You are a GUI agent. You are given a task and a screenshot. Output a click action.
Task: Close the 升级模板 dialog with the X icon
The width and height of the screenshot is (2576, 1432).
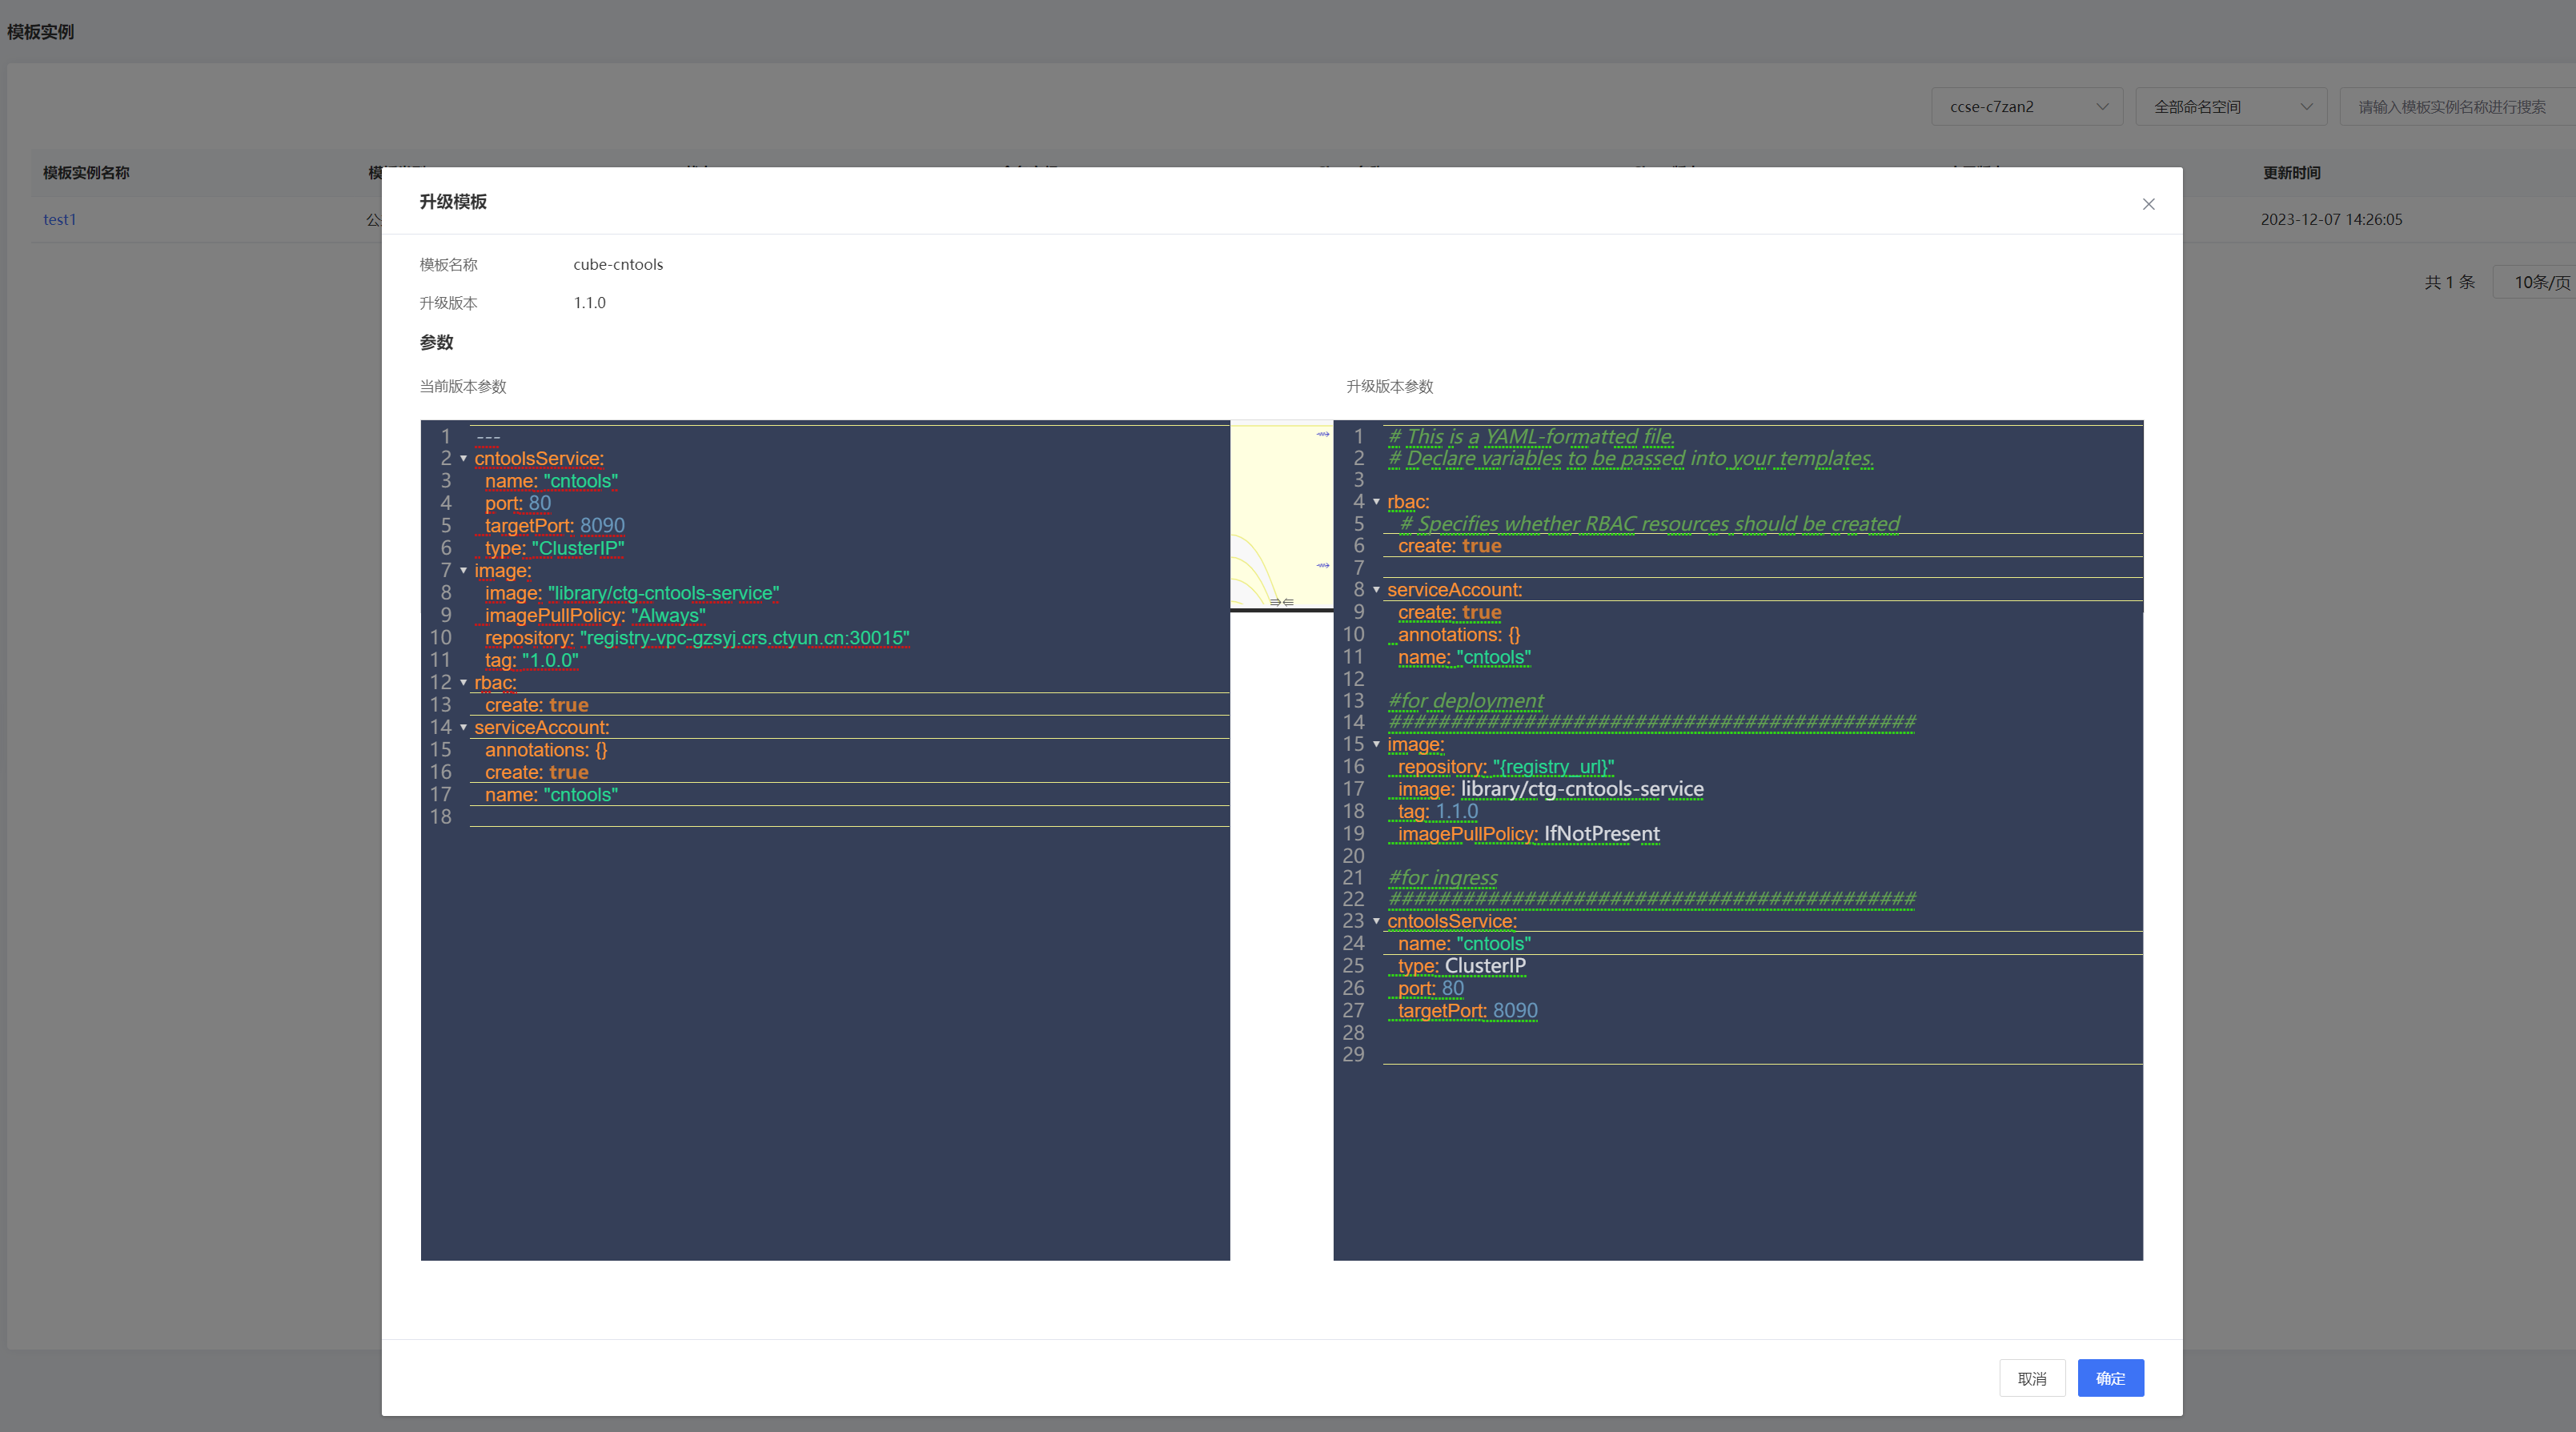tap(2148, 204)
